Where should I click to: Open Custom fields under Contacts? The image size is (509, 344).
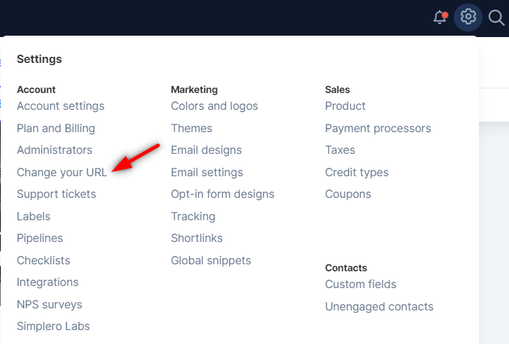click(361, 285)
